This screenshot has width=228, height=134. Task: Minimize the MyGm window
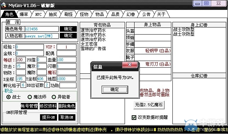(198, 3)
